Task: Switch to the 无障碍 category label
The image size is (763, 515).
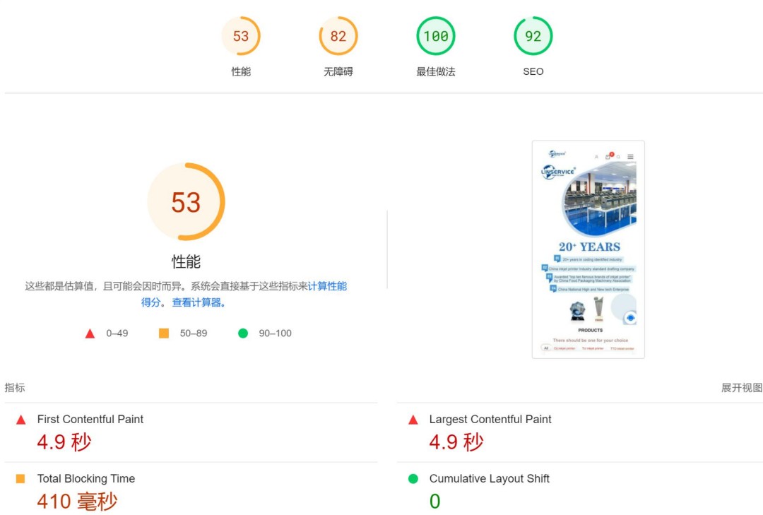Action: click(338, 71)
